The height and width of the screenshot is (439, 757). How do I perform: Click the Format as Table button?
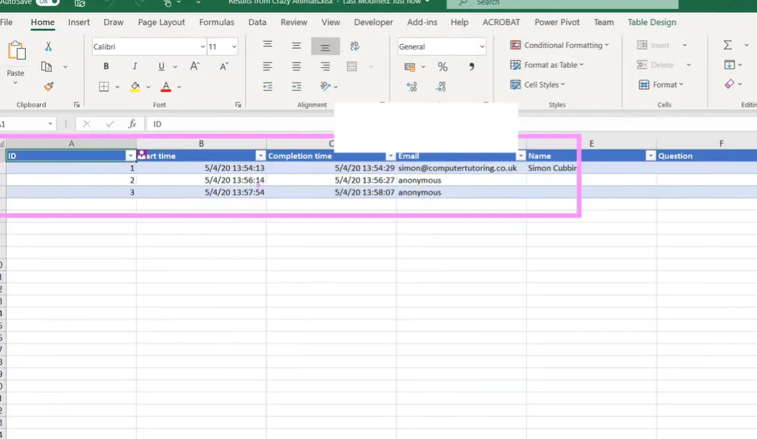pos(547,65)
